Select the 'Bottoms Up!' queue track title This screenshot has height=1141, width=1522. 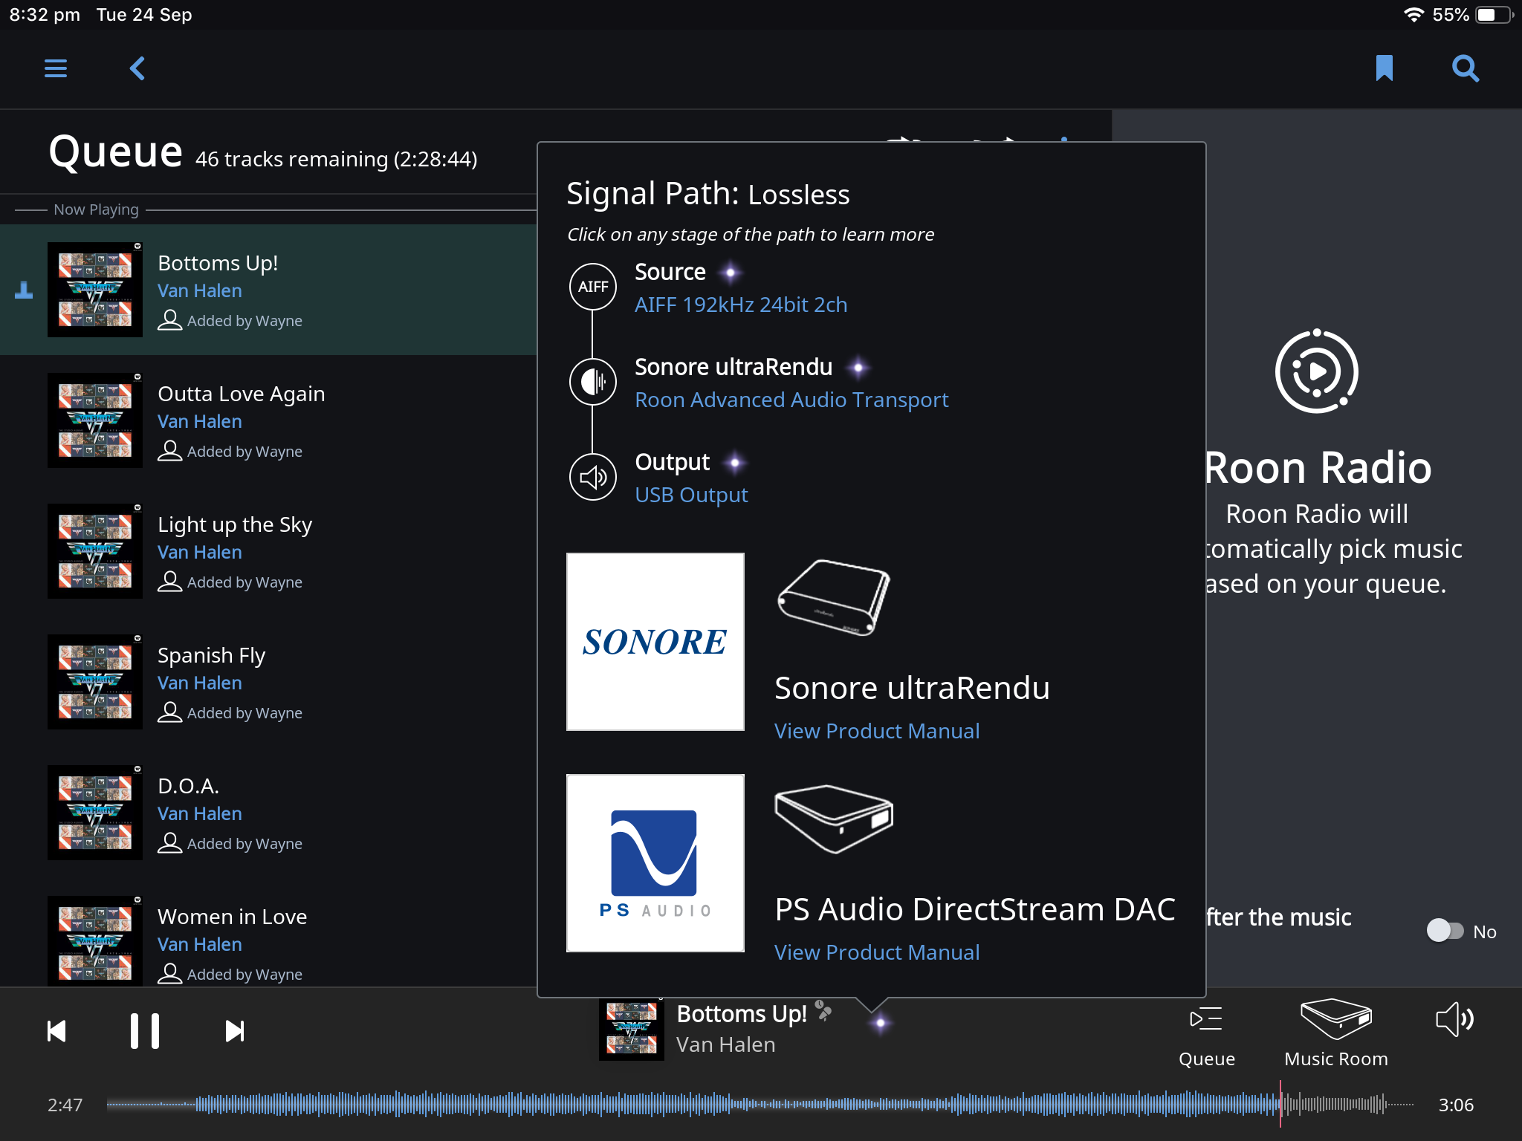(x=218, y=263)
